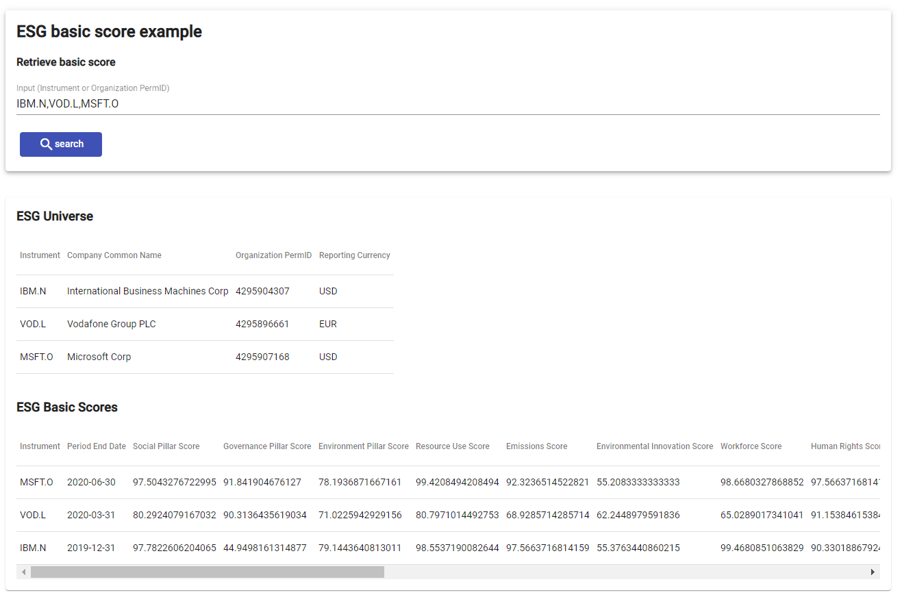
Task: Click emissions score 68.9285714285714
Action: [x=548, y=515]
